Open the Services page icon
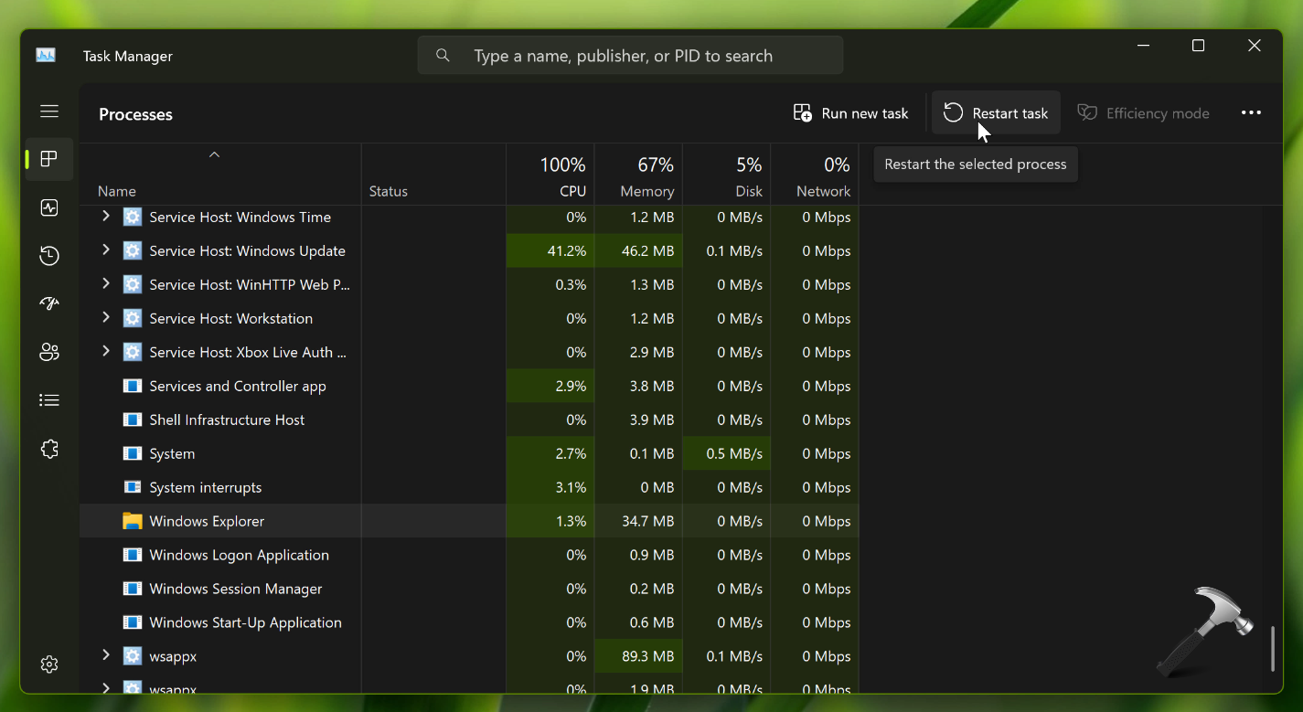 pos(49,449)
